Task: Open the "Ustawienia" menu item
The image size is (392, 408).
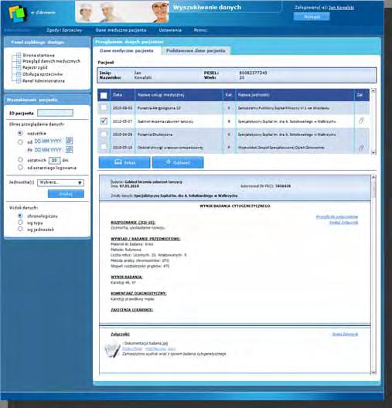Action: [170, 30]
